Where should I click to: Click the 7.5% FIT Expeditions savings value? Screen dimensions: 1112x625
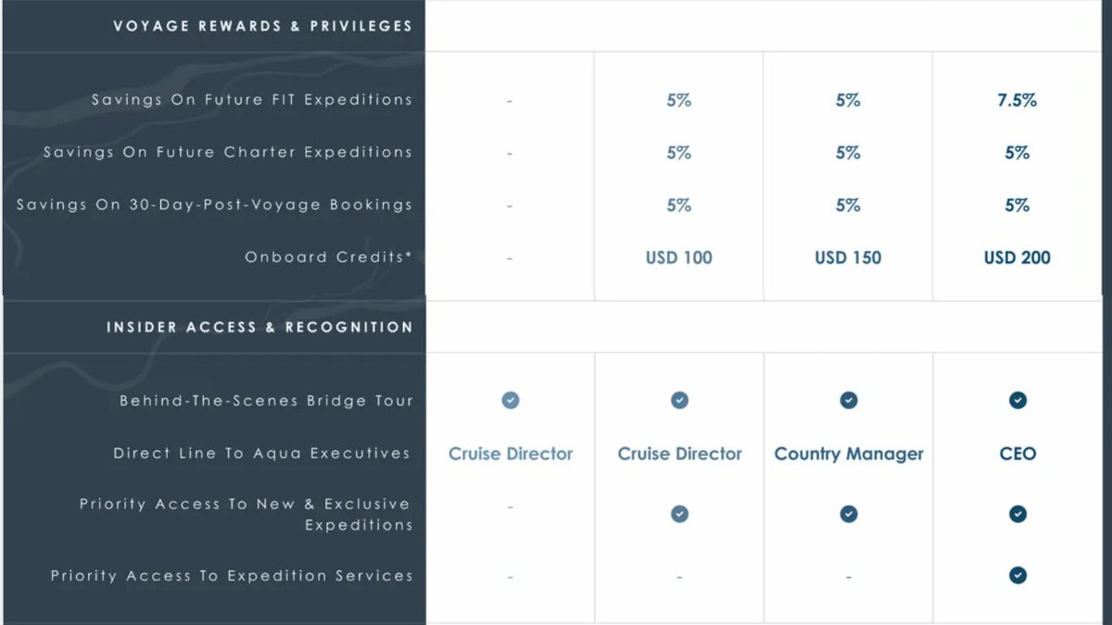coord(1017,100)
